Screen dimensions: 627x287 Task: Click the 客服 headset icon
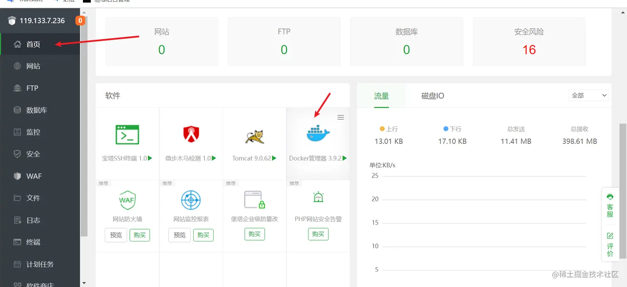[x=610, y=197]
